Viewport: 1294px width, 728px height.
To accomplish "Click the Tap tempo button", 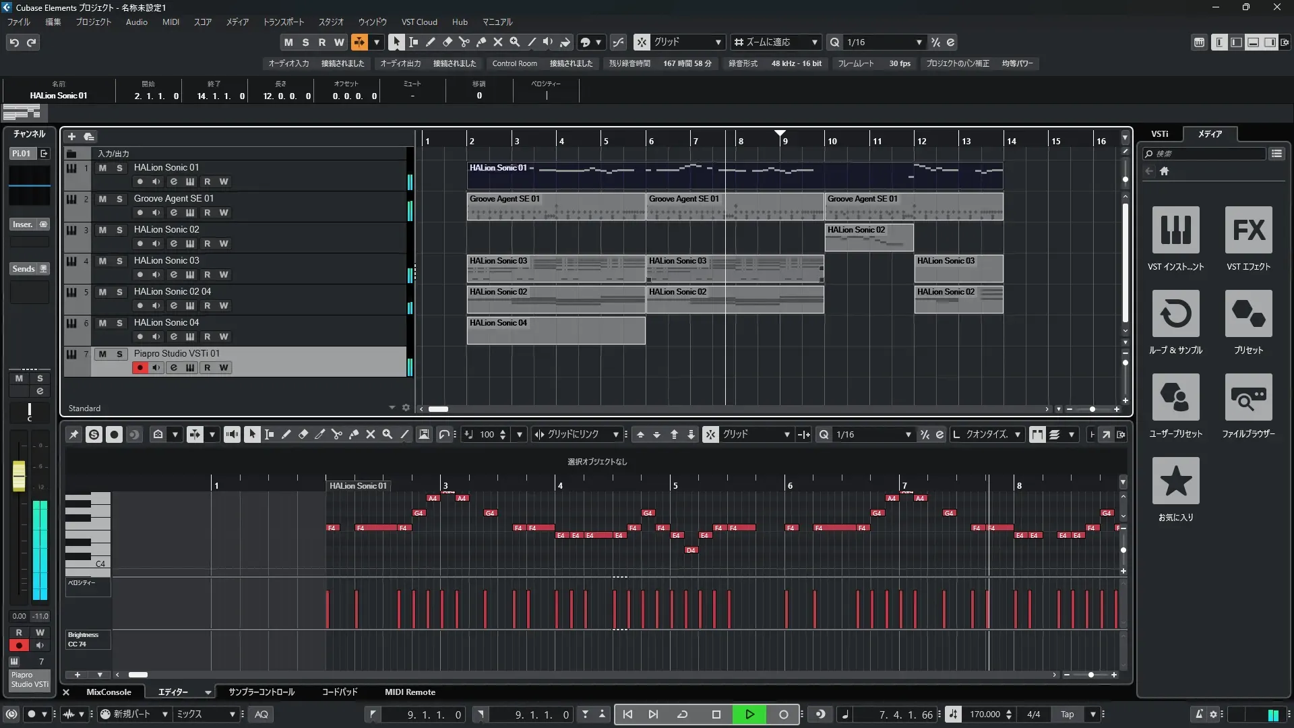I will point(1067,715).
